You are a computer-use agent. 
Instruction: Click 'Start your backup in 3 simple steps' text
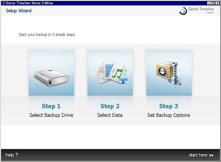tap(47, 35)
